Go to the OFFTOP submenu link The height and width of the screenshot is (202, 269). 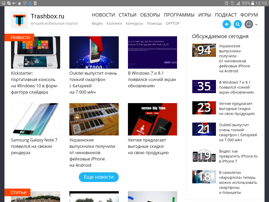click(173, 23)
